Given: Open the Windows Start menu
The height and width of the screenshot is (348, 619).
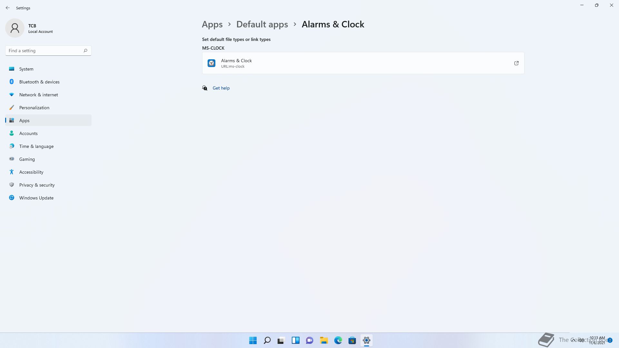Looking at the screenshot, I should [x=253, y=340].
